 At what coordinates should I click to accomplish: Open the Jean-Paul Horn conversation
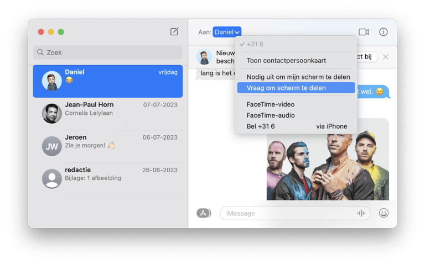point(108,114)
